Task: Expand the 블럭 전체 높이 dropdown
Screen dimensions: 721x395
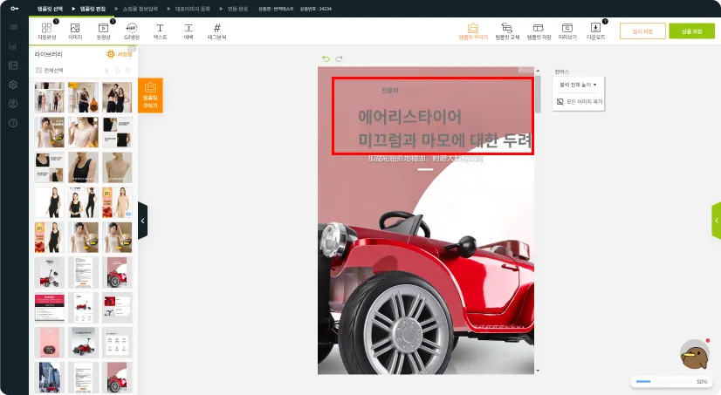Action: [578, 85]
